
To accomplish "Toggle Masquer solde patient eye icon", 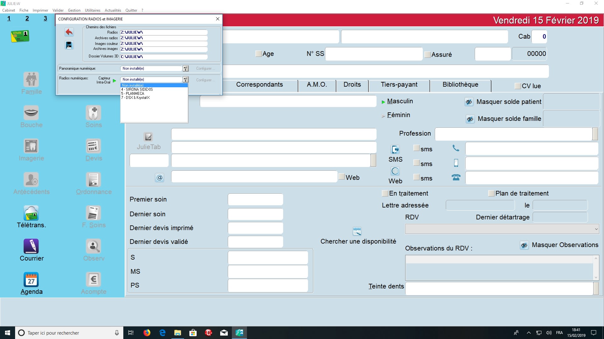I will [469, 102].
